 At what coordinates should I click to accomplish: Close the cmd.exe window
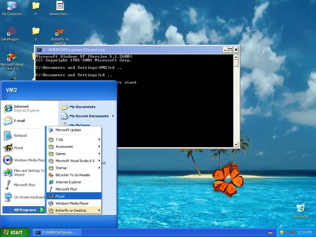236,50
